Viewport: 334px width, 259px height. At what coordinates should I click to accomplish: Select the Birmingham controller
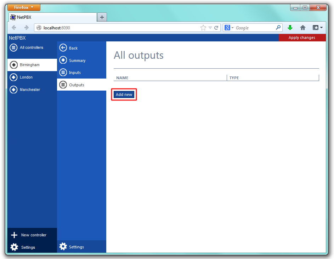click(30, 65)
